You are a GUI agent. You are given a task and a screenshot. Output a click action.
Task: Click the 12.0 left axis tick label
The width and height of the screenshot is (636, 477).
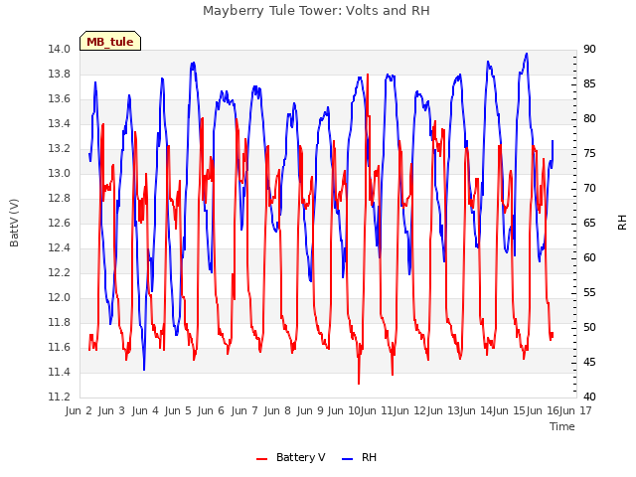pyautogui.click(x=60, y=298)
